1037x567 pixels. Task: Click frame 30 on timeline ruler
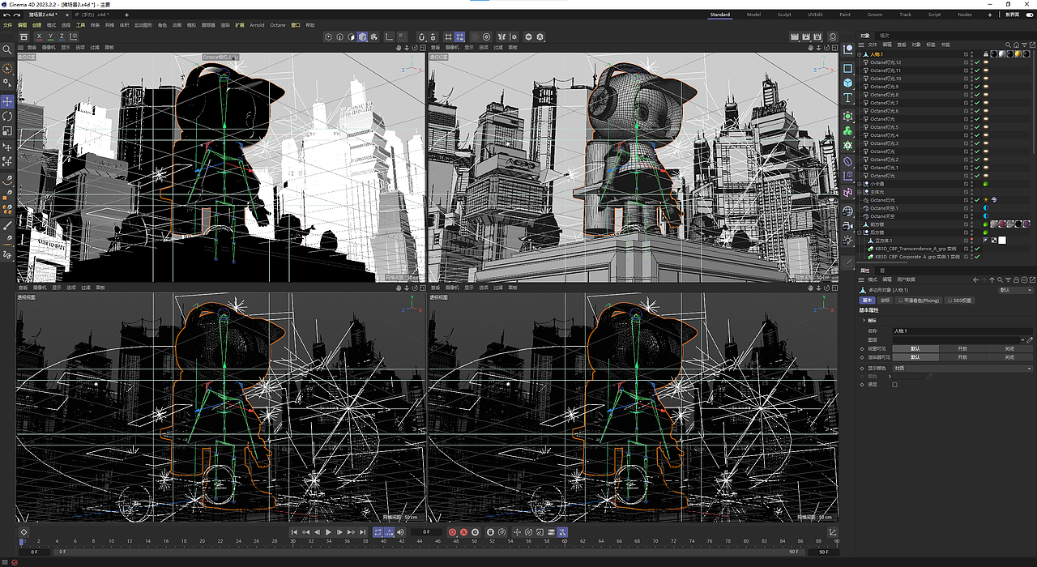coord(293,541)
